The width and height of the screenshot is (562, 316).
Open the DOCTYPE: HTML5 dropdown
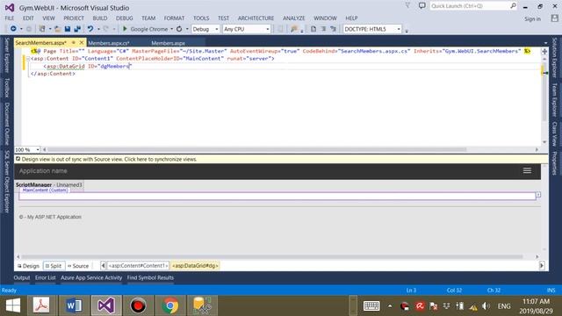click(x=399, y=29)
